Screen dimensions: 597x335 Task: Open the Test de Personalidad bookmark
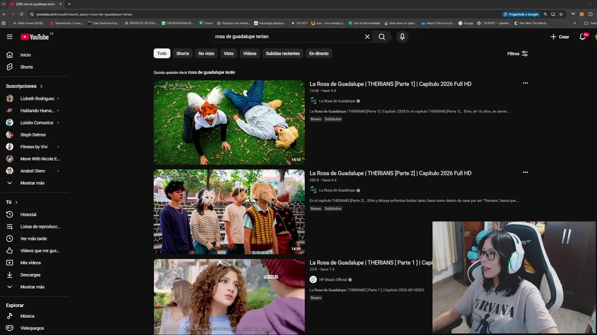pos(364,23)
